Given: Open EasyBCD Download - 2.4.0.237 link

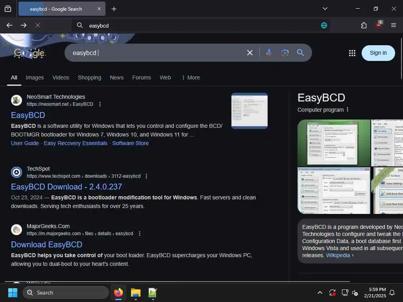Looking at the screenshot, I should tap(66, 187).
